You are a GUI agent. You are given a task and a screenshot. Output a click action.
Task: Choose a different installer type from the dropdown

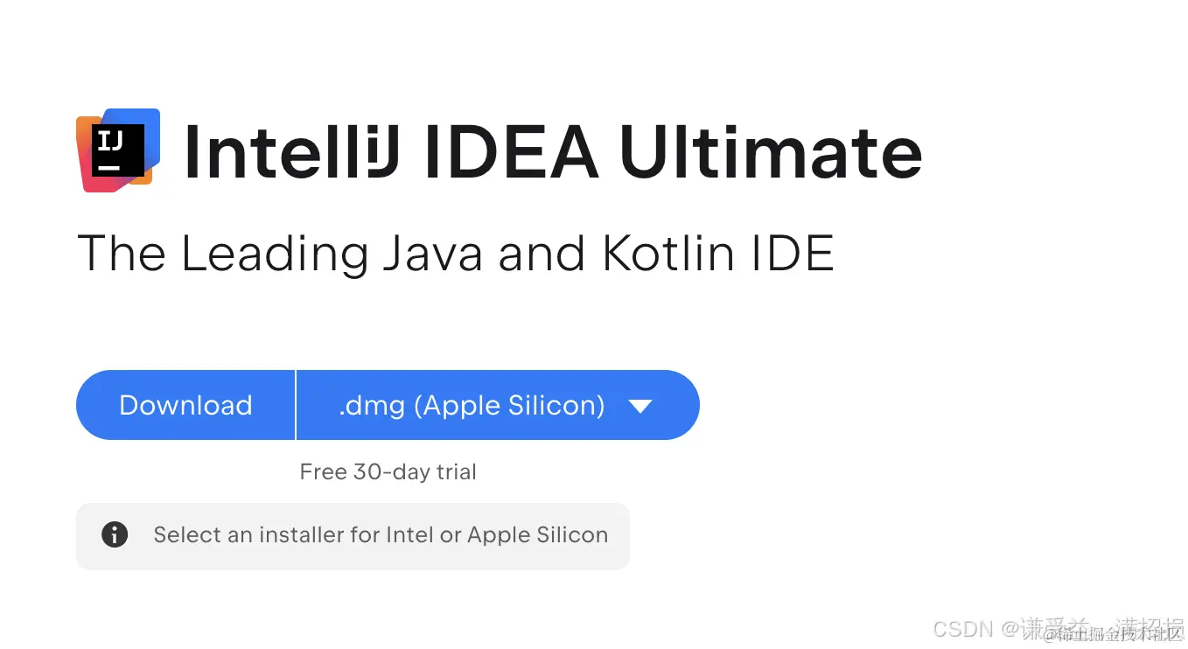click(x=497, y=405)
